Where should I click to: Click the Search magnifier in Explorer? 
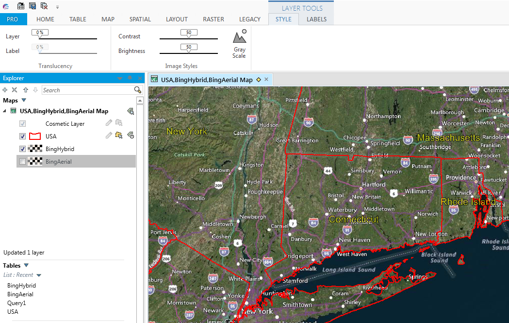click(137, 90)
